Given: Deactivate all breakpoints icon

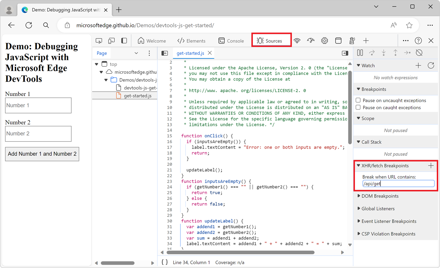Looking at the screenshot, I should click(419, 53).
